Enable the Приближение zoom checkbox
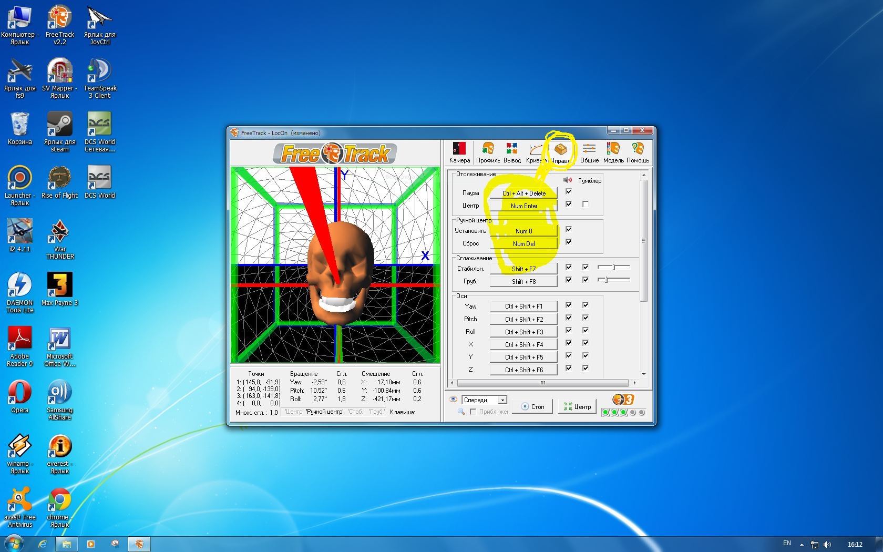Viewport: 883px width, 552px height. (x=473, y=412)
